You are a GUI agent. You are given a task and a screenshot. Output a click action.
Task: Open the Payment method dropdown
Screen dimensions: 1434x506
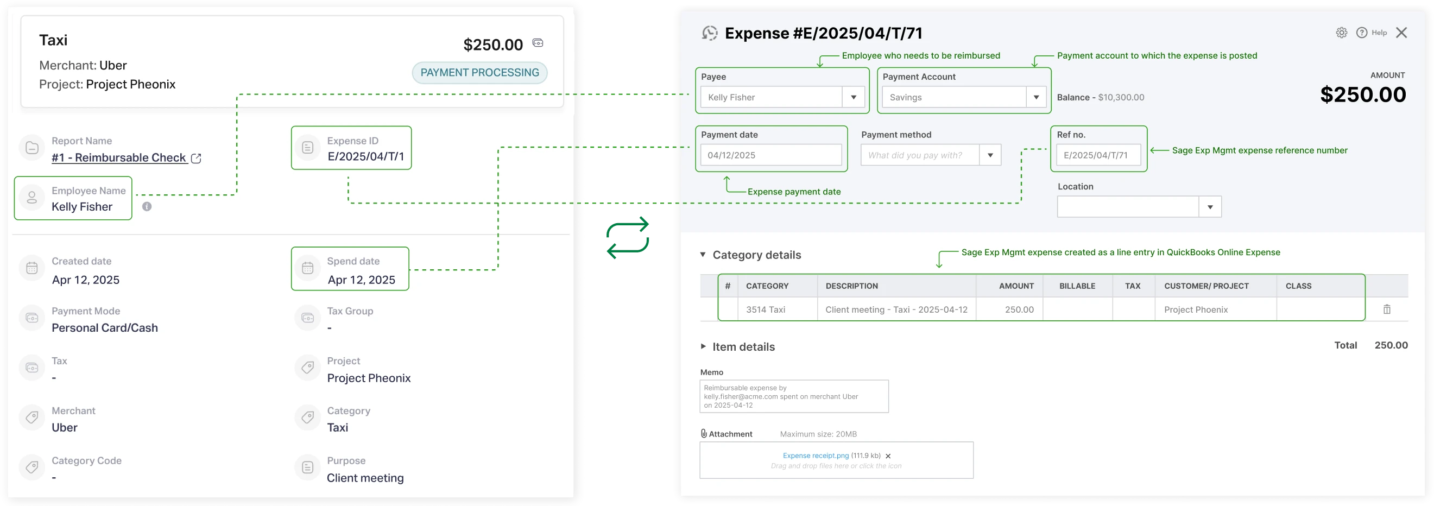pos(990,155)
